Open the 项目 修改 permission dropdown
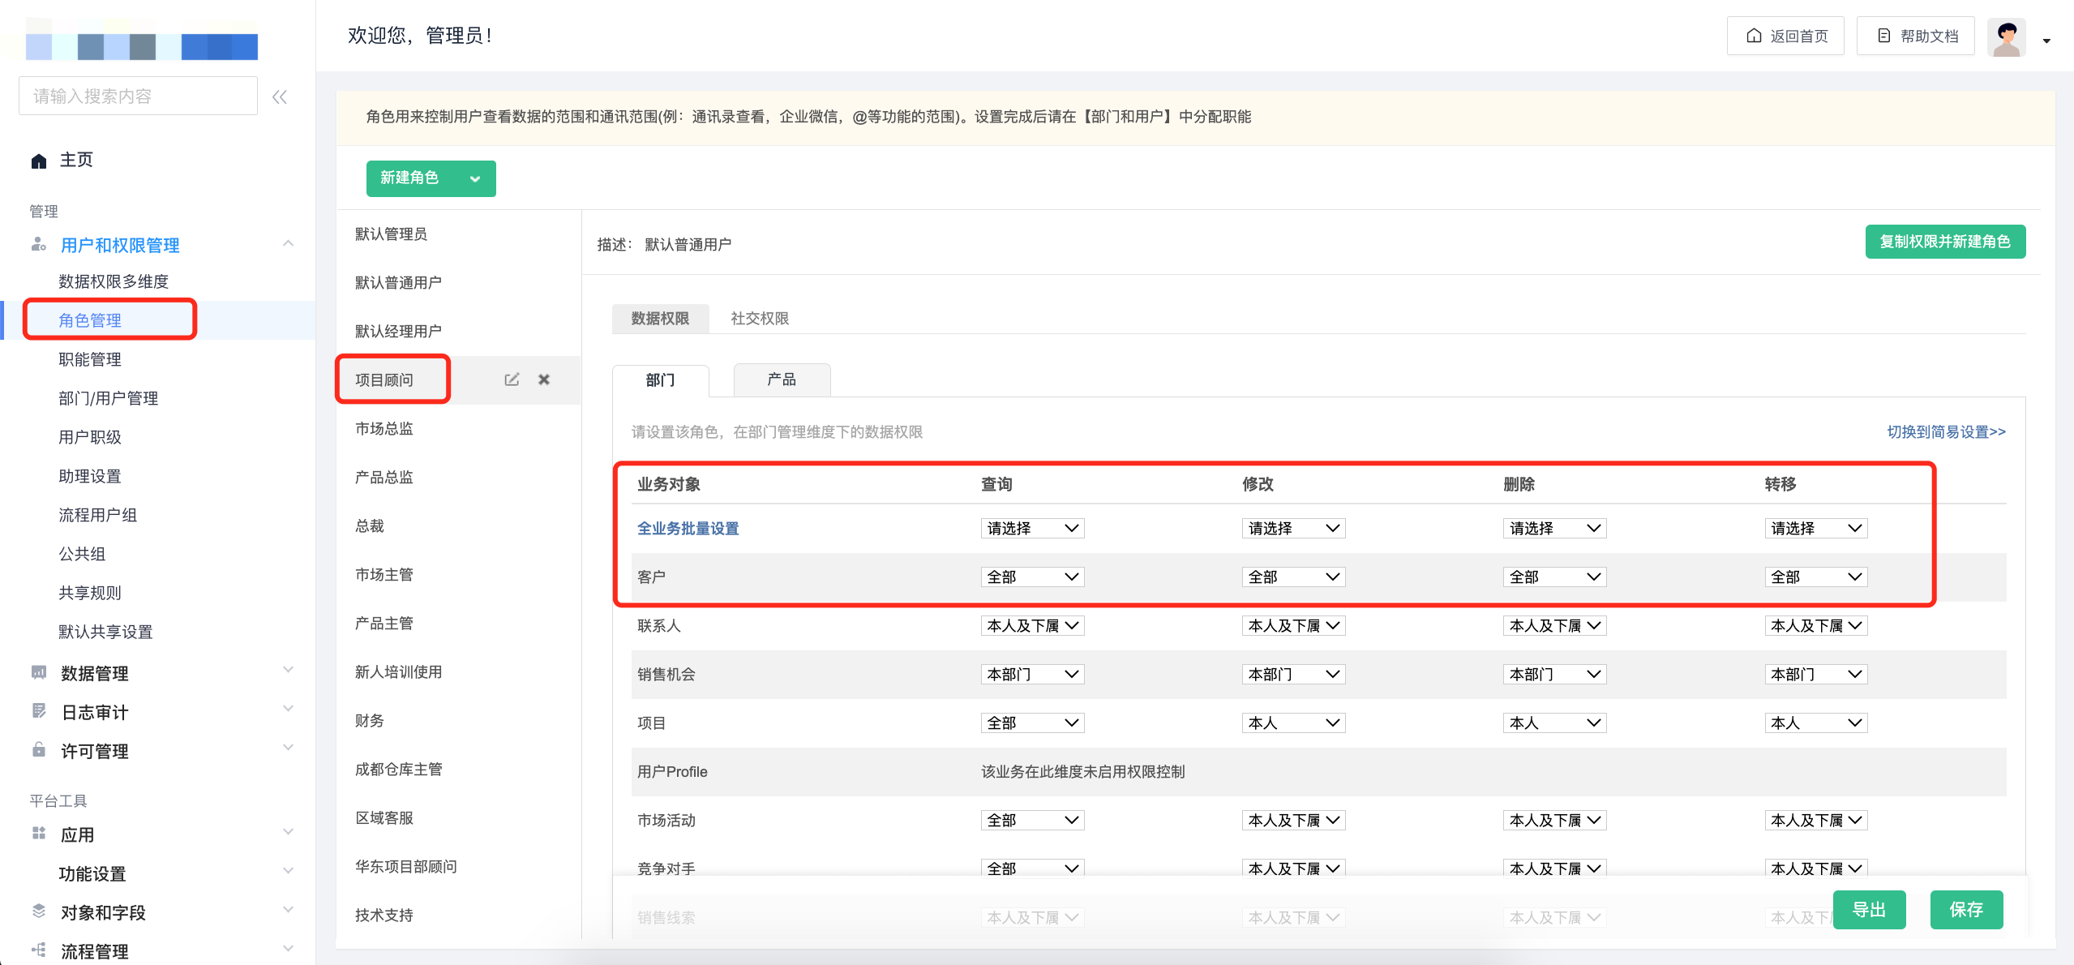The height and width of the screenshot is (965, 2074). 1293,723
